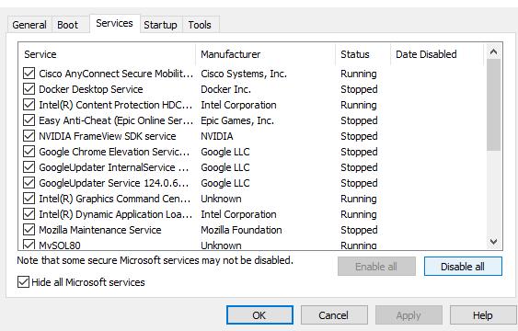Click the Mozilla Foundation manufacturer cell
This screenshot has height=331, width=518.
point(241,230)
